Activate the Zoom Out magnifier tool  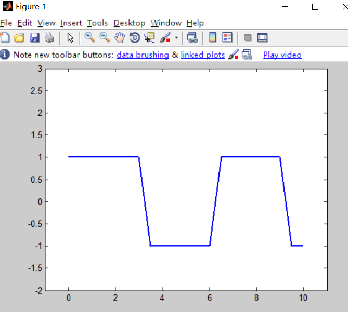pos(105,37)
